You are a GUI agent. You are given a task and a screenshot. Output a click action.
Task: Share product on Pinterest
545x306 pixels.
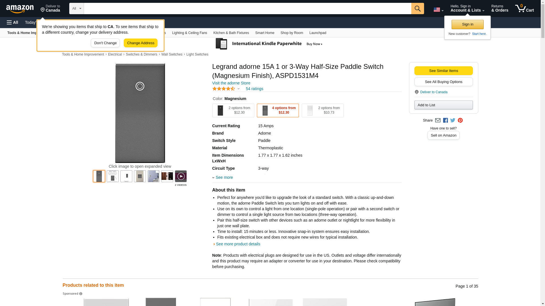[460, 120]
